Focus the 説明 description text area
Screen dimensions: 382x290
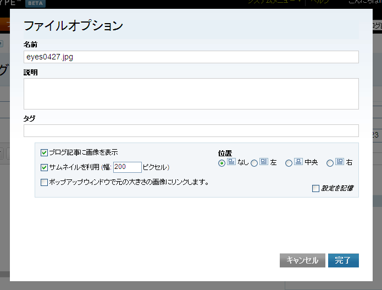pos(191,94)
